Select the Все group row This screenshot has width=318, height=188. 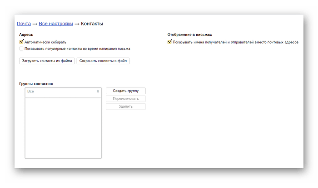pos(63,93)
